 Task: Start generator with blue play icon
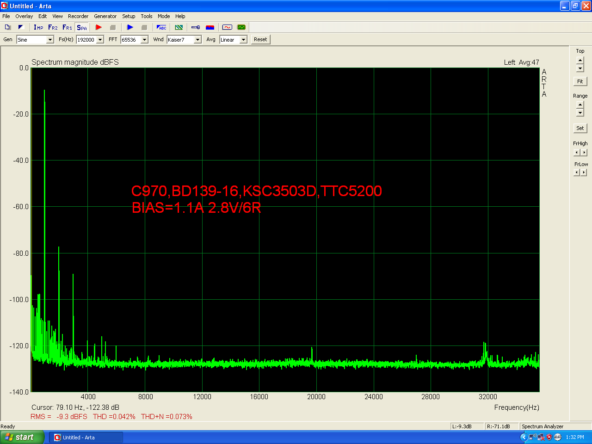click(130, 27)
